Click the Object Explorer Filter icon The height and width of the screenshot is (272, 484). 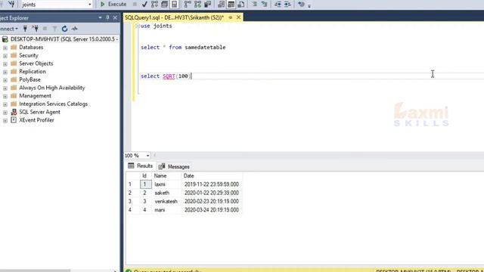54,29
